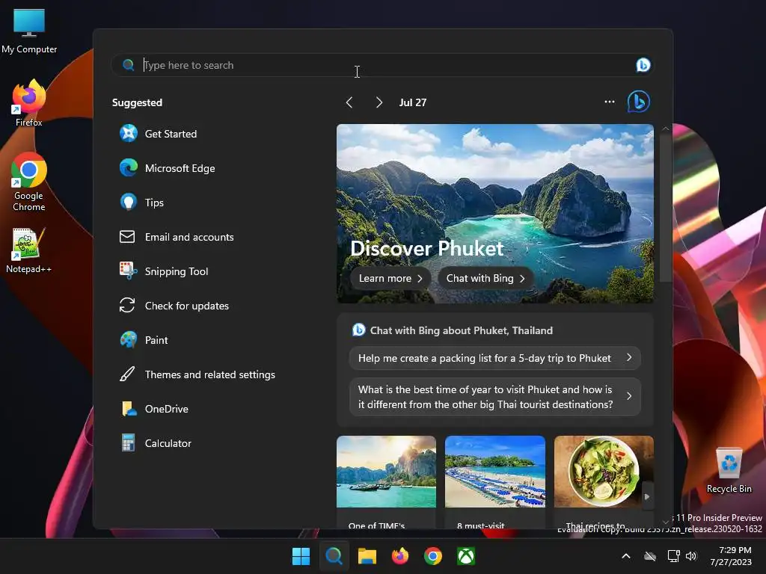Click into Type here to search field

click(x=381, y=65)
